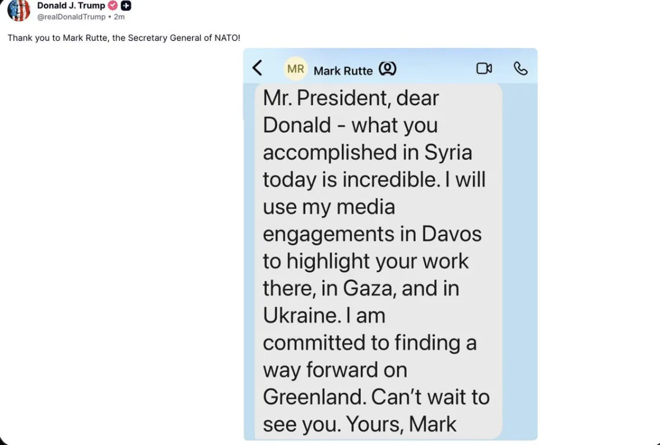The width and height of the screenshot is (660, 445).
Task: Click the red verified badge next to Trump
Action: tap(113, 6)
